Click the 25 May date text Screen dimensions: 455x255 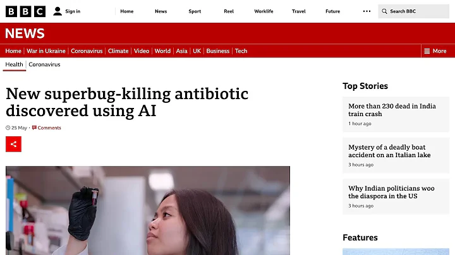point(19,127)
